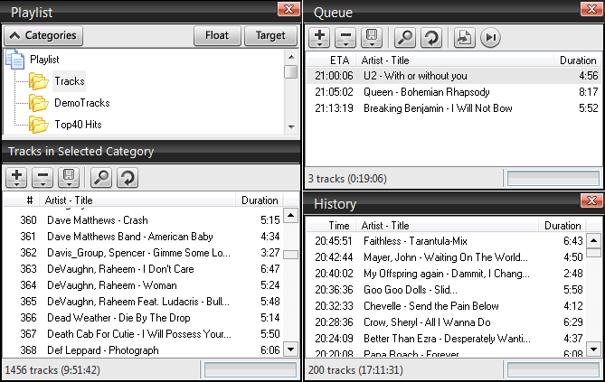605x382 pixels.
Task: Click the add tracks button in Queue toolbar
Action: point(320,37)
